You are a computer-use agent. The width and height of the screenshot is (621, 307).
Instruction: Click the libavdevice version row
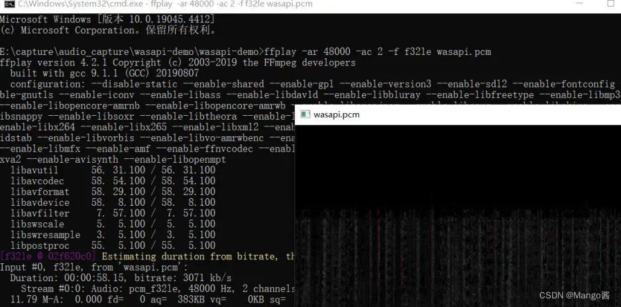tap(113, 202)
